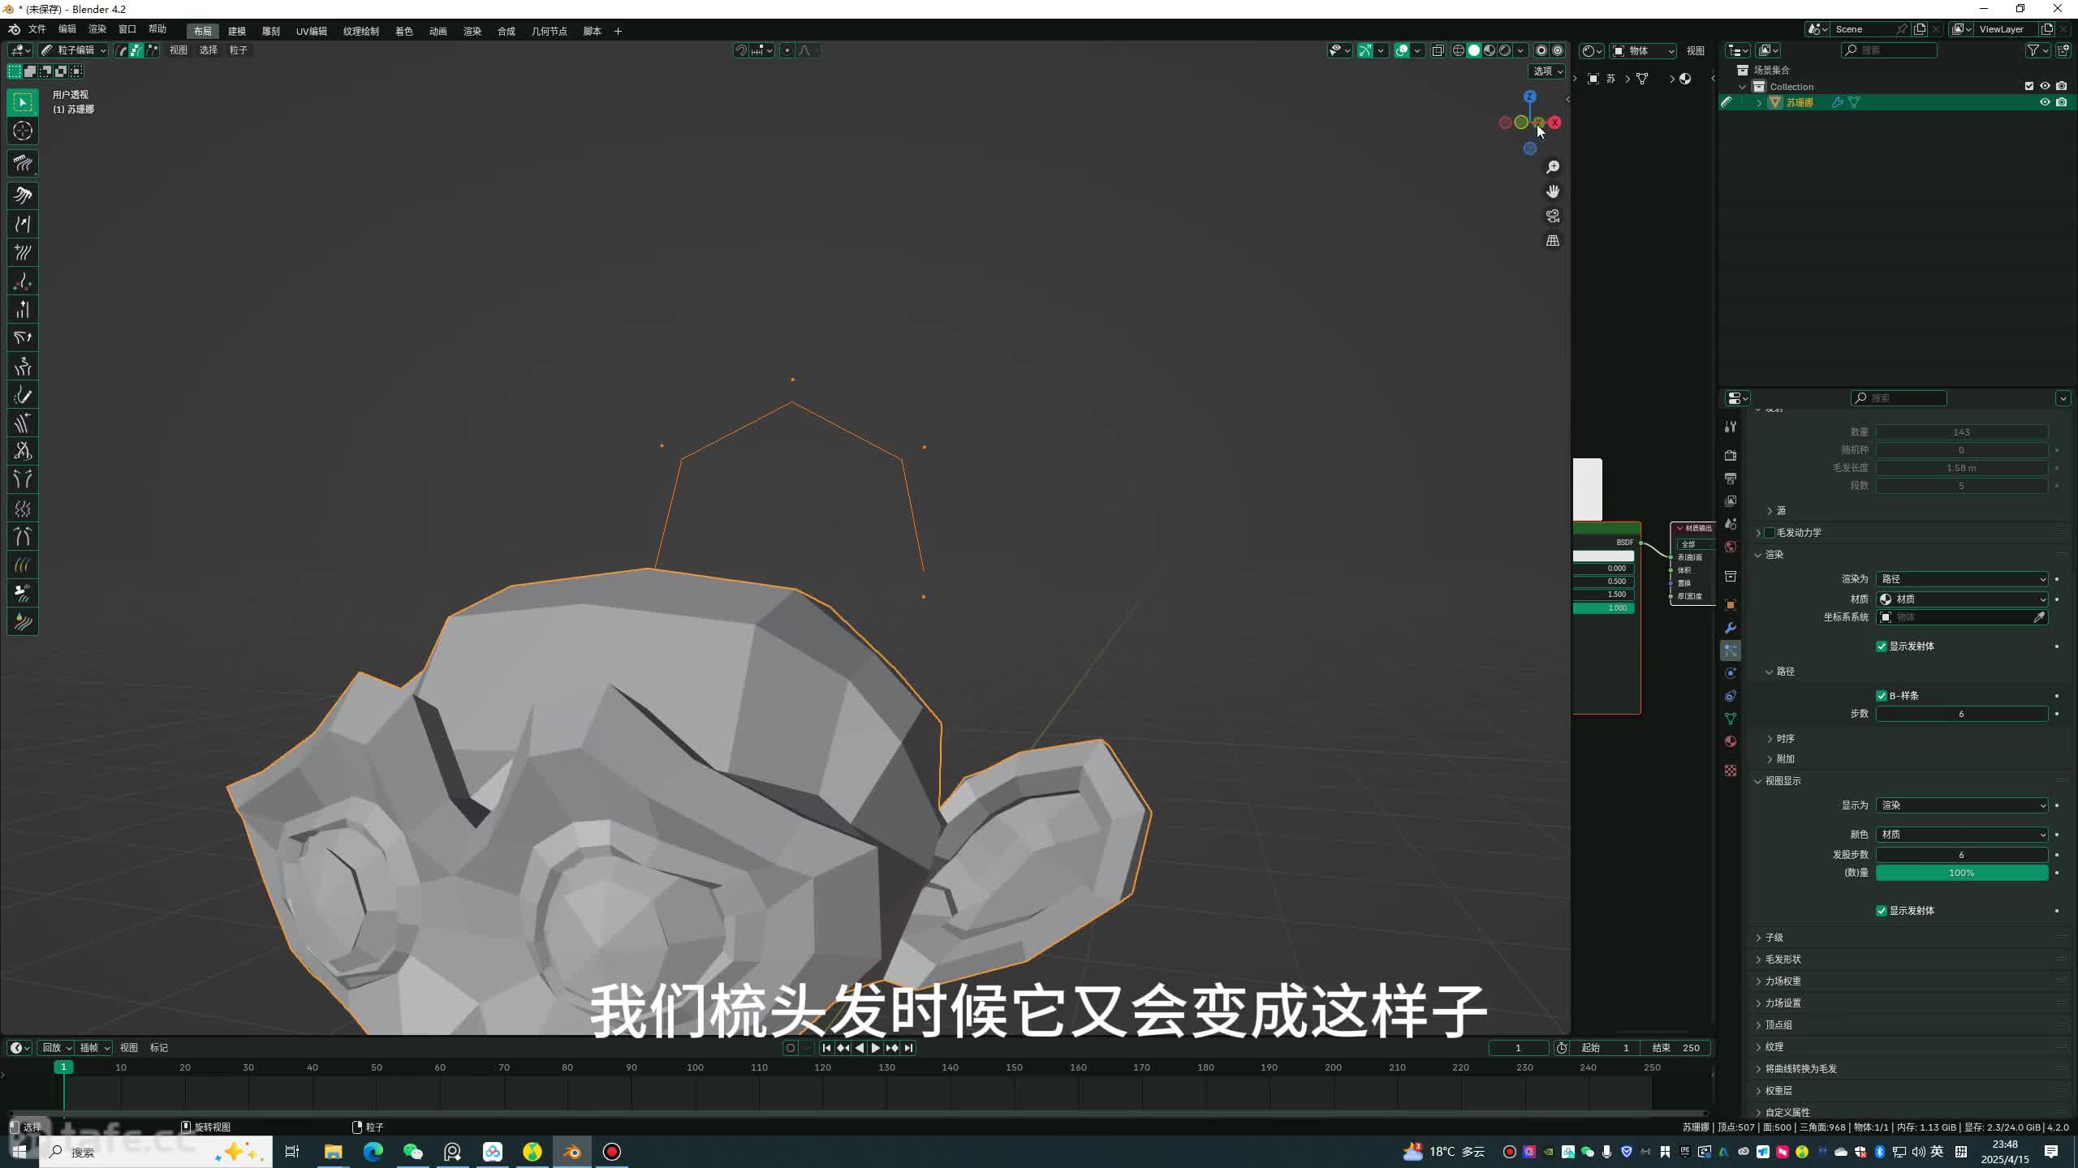
Task: Switch to the 雕刻 workspace tab
Action: [270, 31]
